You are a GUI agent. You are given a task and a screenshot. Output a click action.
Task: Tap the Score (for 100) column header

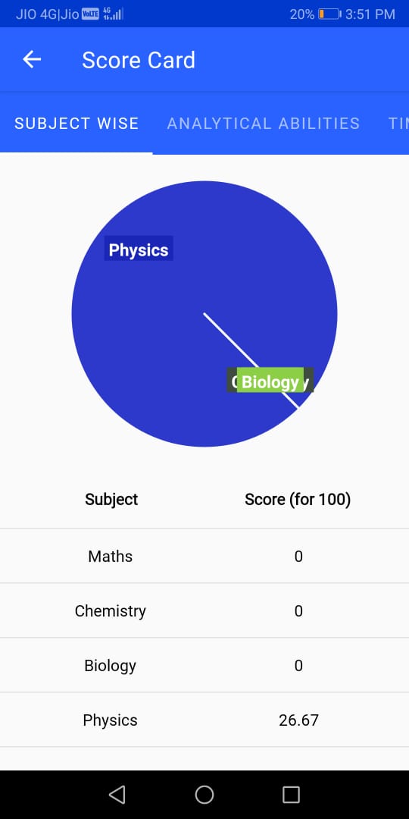[x=298, y=500]
